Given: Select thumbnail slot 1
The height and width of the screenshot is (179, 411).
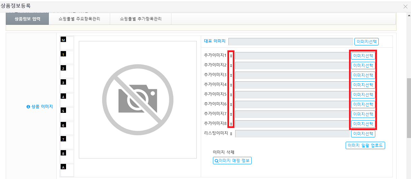Looking at the screenshot, I should (67, 57).
